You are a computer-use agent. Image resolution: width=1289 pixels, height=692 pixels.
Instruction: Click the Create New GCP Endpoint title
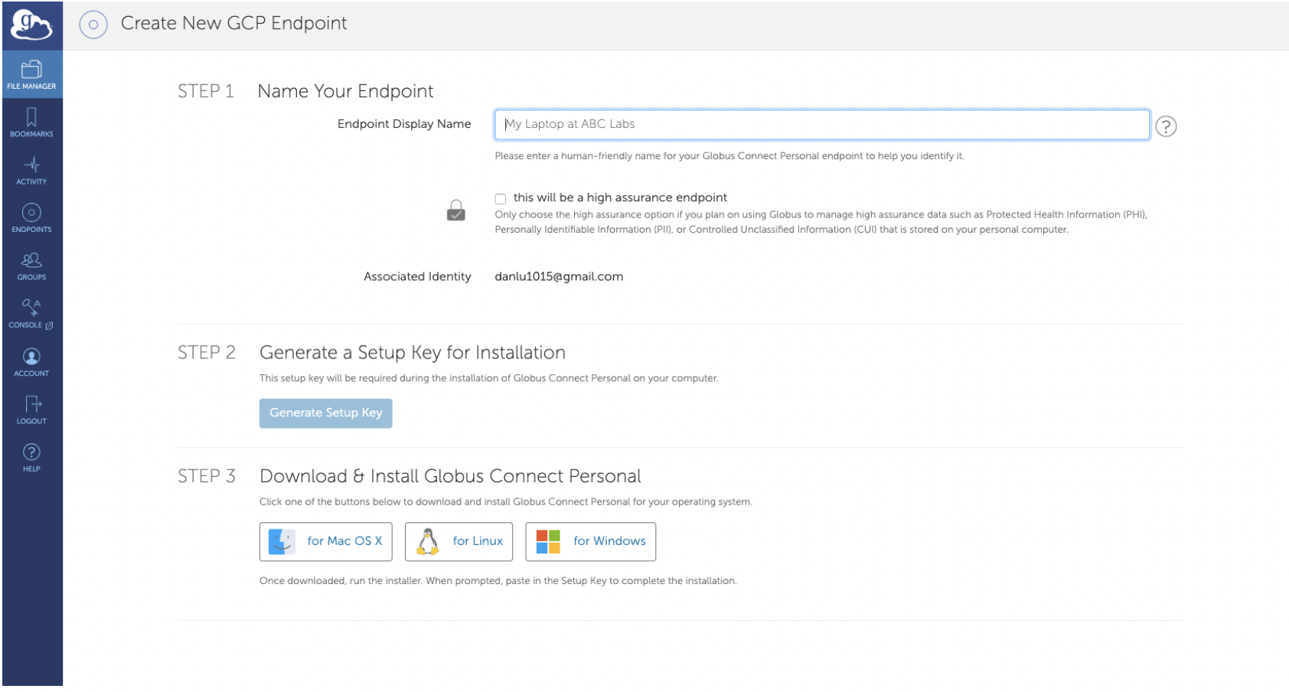233,24
